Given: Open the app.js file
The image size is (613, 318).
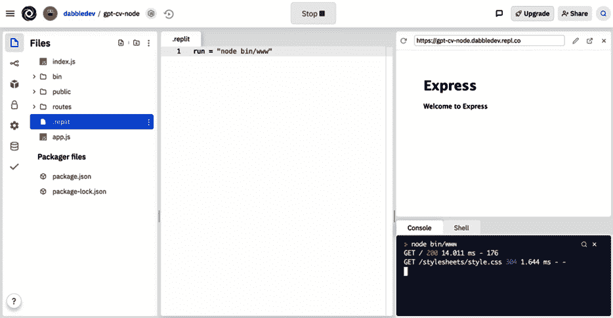Looking at the screenshot, I should pyautogui.click(x=92, y=137).
